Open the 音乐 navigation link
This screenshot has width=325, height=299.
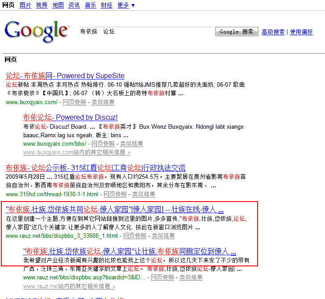tap(91, 5)
